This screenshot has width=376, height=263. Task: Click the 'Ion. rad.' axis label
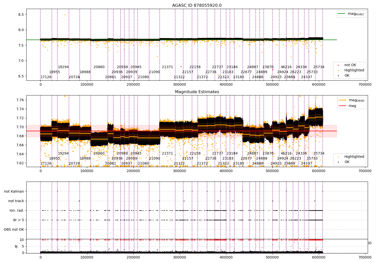tap(17, 210)
